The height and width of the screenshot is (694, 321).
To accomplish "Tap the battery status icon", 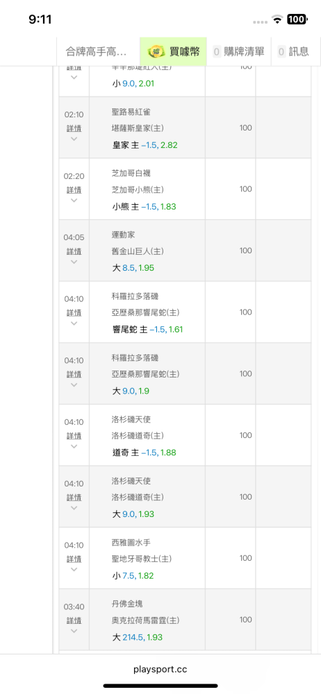I will point(297,19).
